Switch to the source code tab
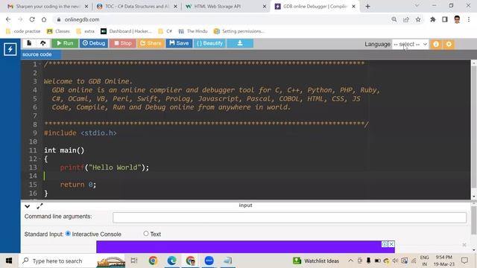Viewport: 477px width, 268px height. point(37,54)
